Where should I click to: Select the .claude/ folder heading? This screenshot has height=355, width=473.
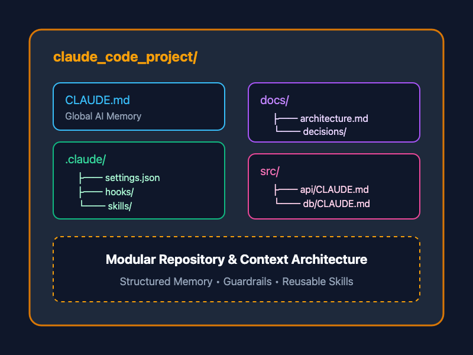pyautogui.click(x=85, y=159)
